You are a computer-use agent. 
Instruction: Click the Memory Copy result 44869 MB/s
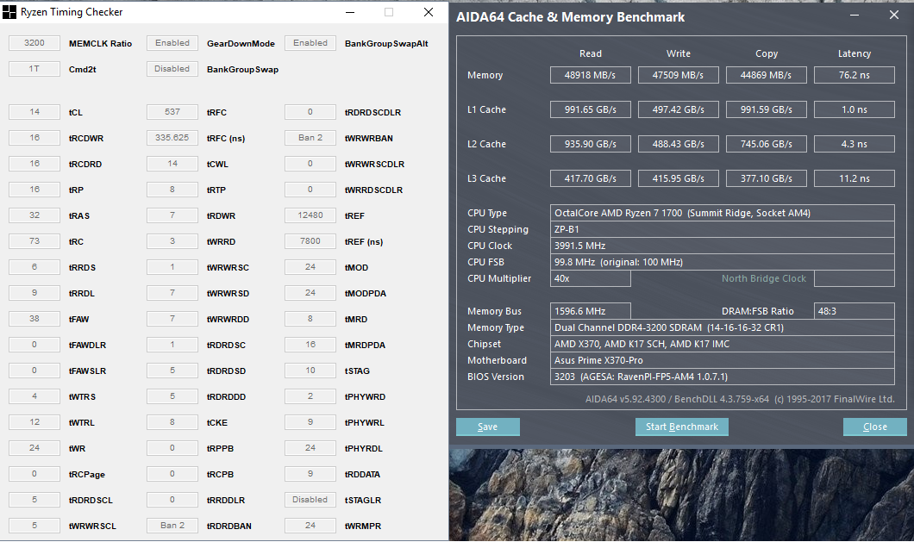coord(767,75)
